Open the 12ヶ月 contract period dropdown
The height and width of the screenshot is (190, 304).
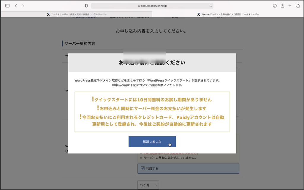pyautogui.click(x=148, y=185)
